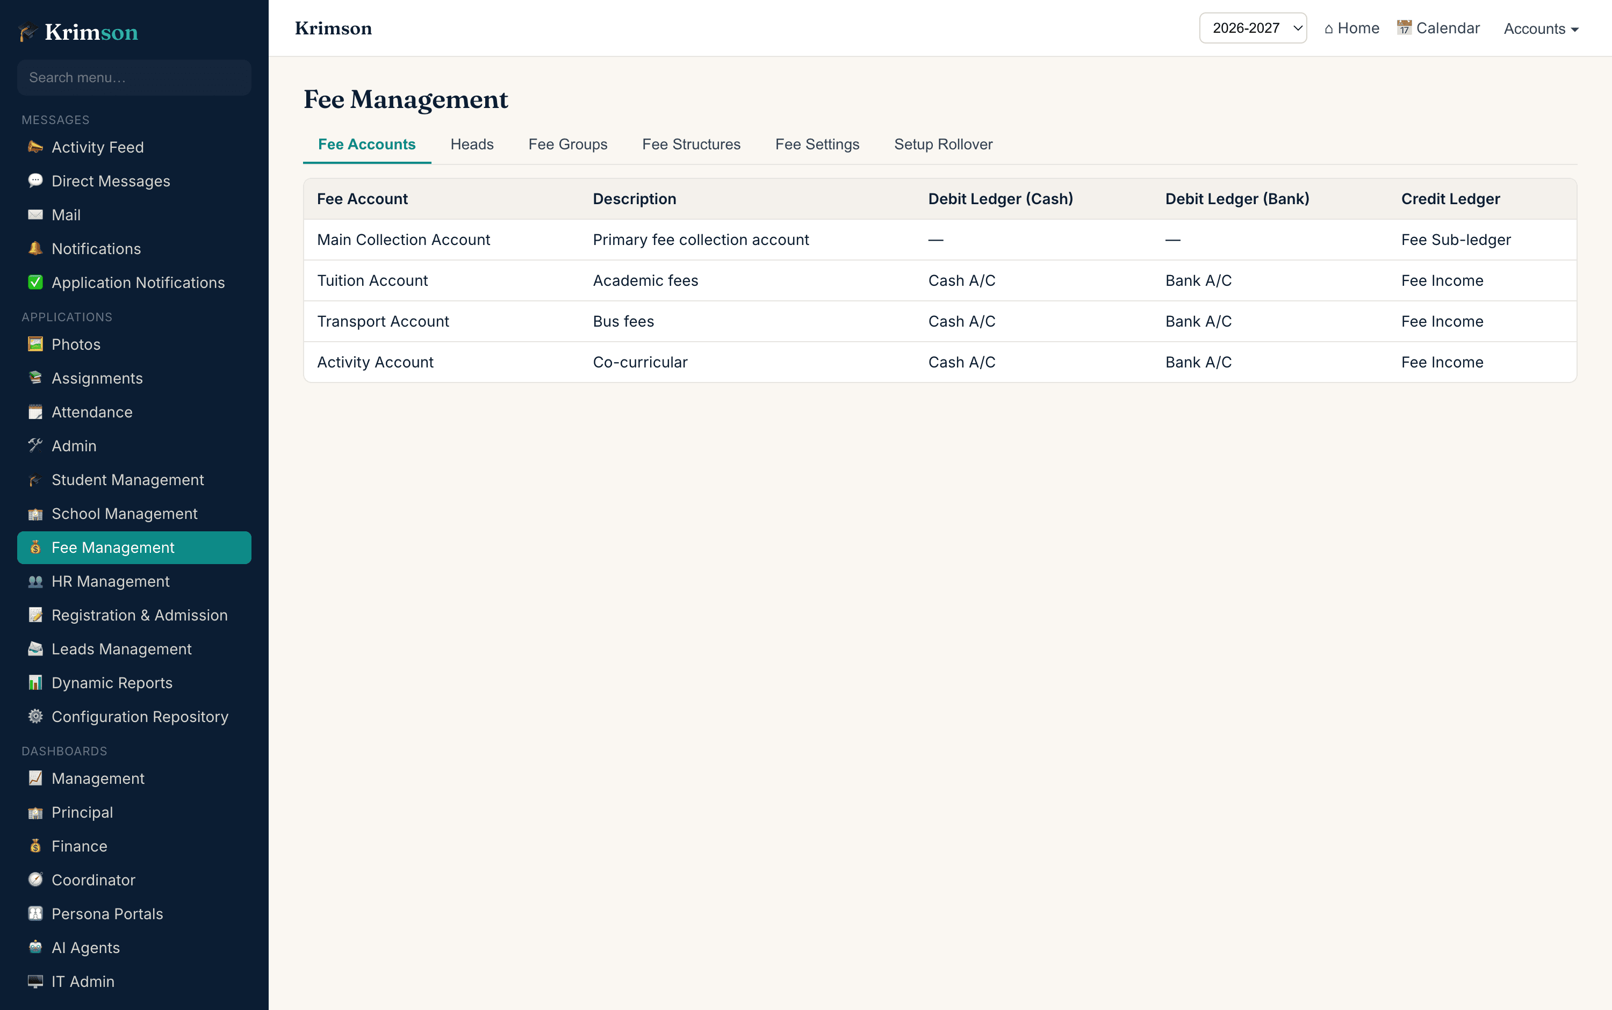Click the School Management building icon
1612x1010 pixels.
click(x=35, y=514)
